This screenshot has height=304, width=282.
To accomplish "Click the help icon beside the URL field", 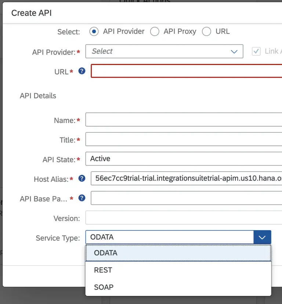I will pos(81,72).
